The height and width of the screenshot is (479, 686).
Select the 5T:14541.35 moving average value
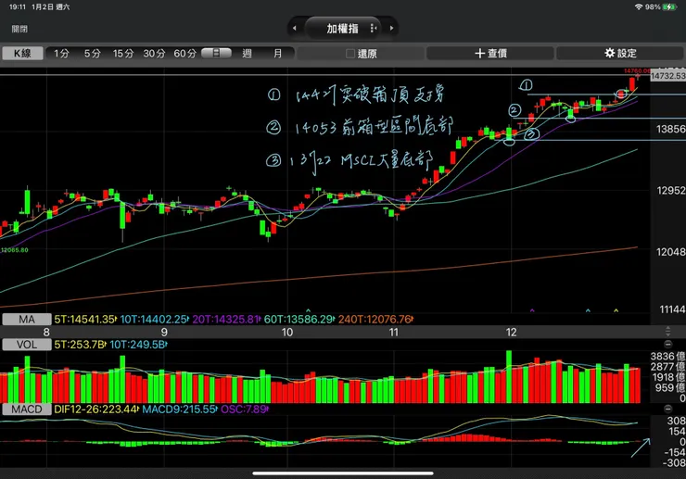(84, 320)
